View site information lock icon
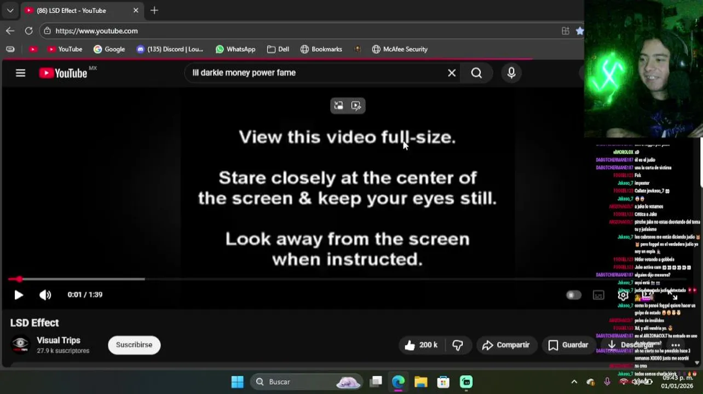 point(48,31)
